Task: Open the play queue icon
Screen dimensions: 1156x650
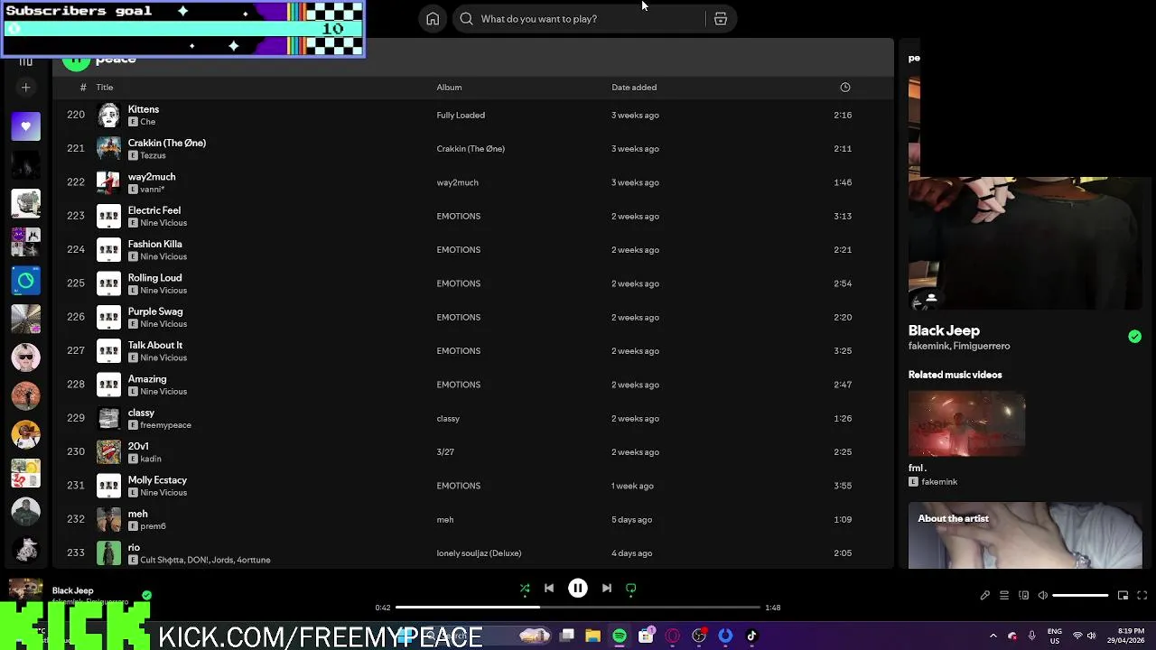Action: pyautogui.click(x=1004, y=596)
